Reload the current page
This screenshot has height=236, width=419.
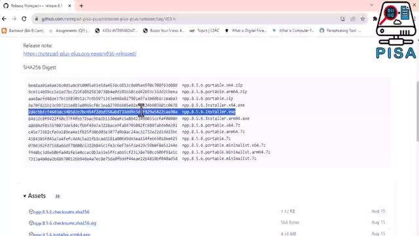(x=24, y=19)
